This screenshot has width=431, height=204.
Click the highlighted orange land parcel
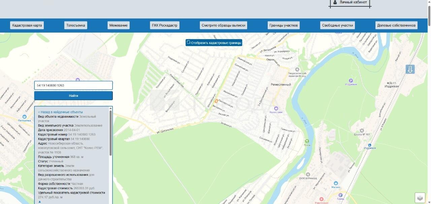(216, 101)
